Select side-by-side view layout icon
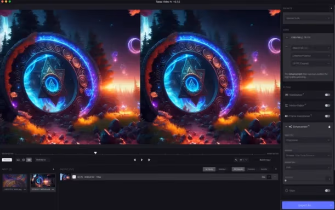The height and width of the screenshot is (210, 335). click(29, 160)
